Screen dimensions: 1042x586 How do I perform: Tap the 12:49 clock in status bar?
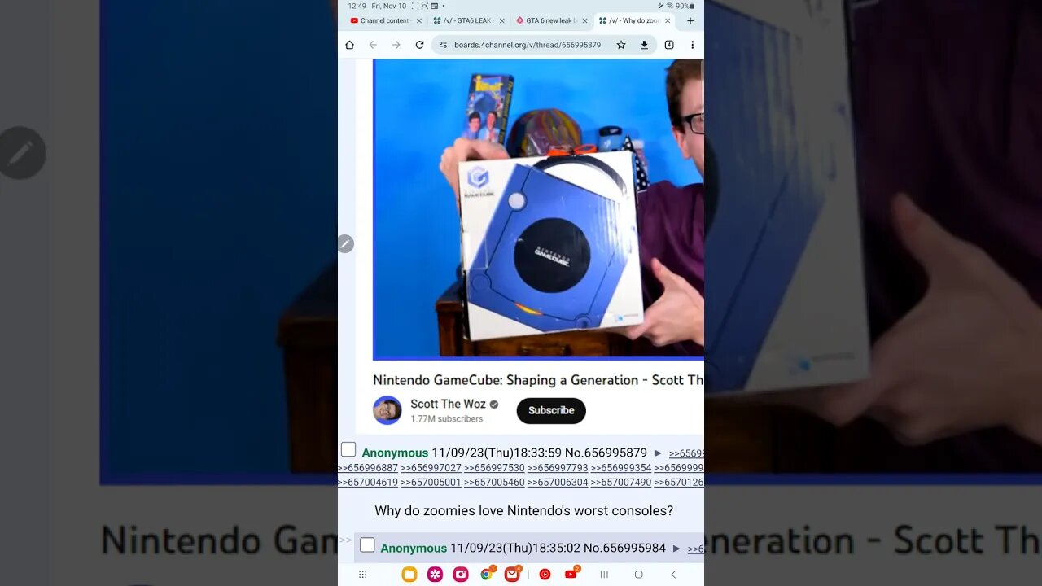coord(357,6)
